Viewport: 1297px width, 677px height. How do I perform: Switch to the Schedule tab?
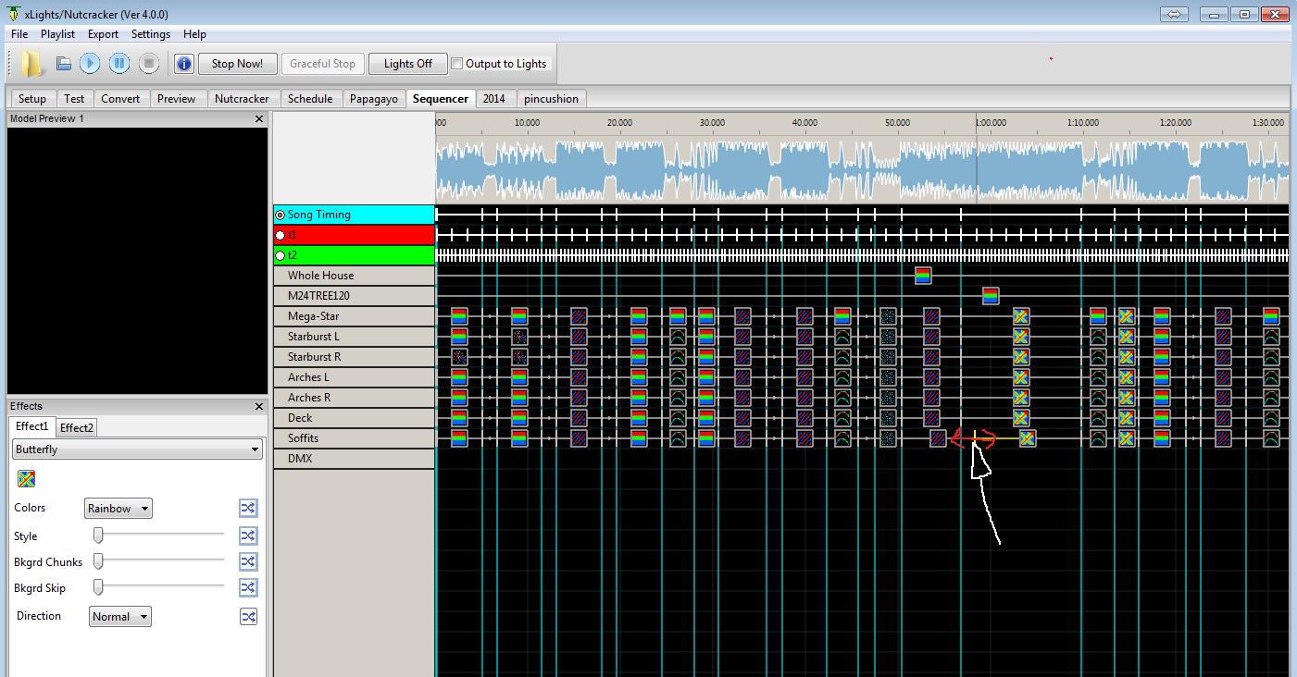click(310, 99)
